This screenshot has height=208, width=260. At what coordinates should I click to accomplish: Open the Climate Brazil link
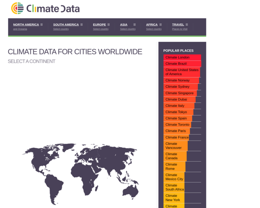point(182,64)
